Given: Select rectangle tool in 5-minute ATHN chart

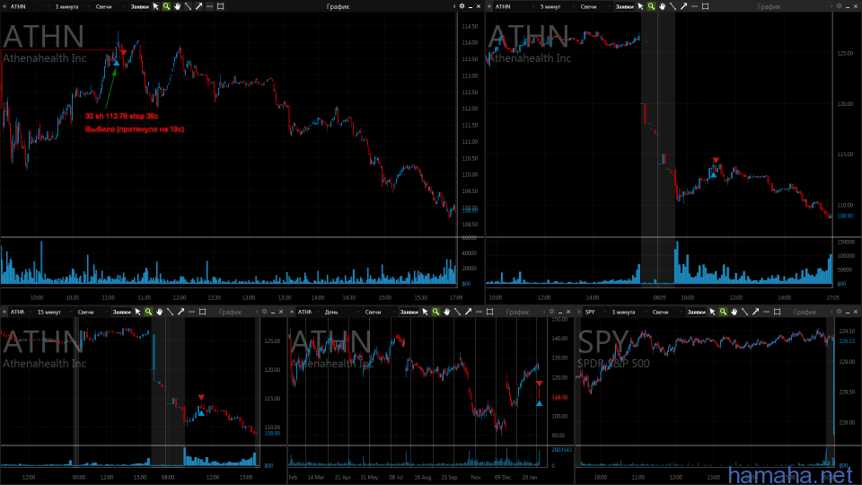Looking at the screenshot, I should (706, 6).
